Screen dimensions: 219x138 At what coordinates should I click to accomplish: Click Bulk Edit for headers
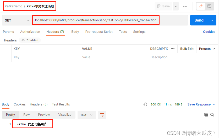[x=187, y=49]
